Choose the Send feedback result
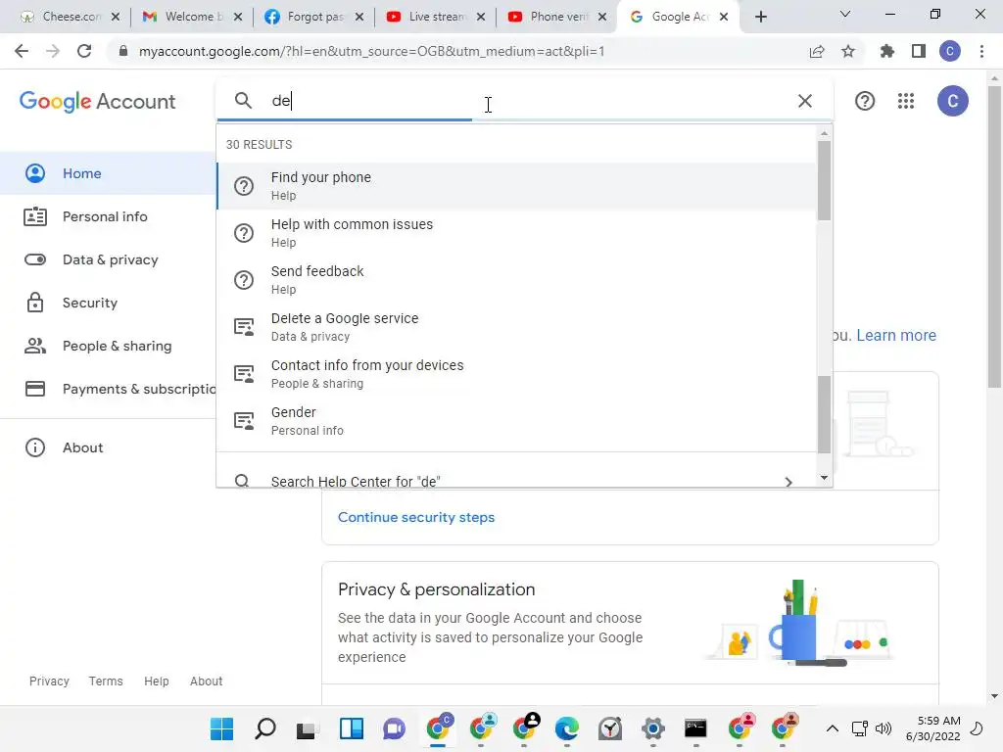The image size is (1003, 752). 517,279
